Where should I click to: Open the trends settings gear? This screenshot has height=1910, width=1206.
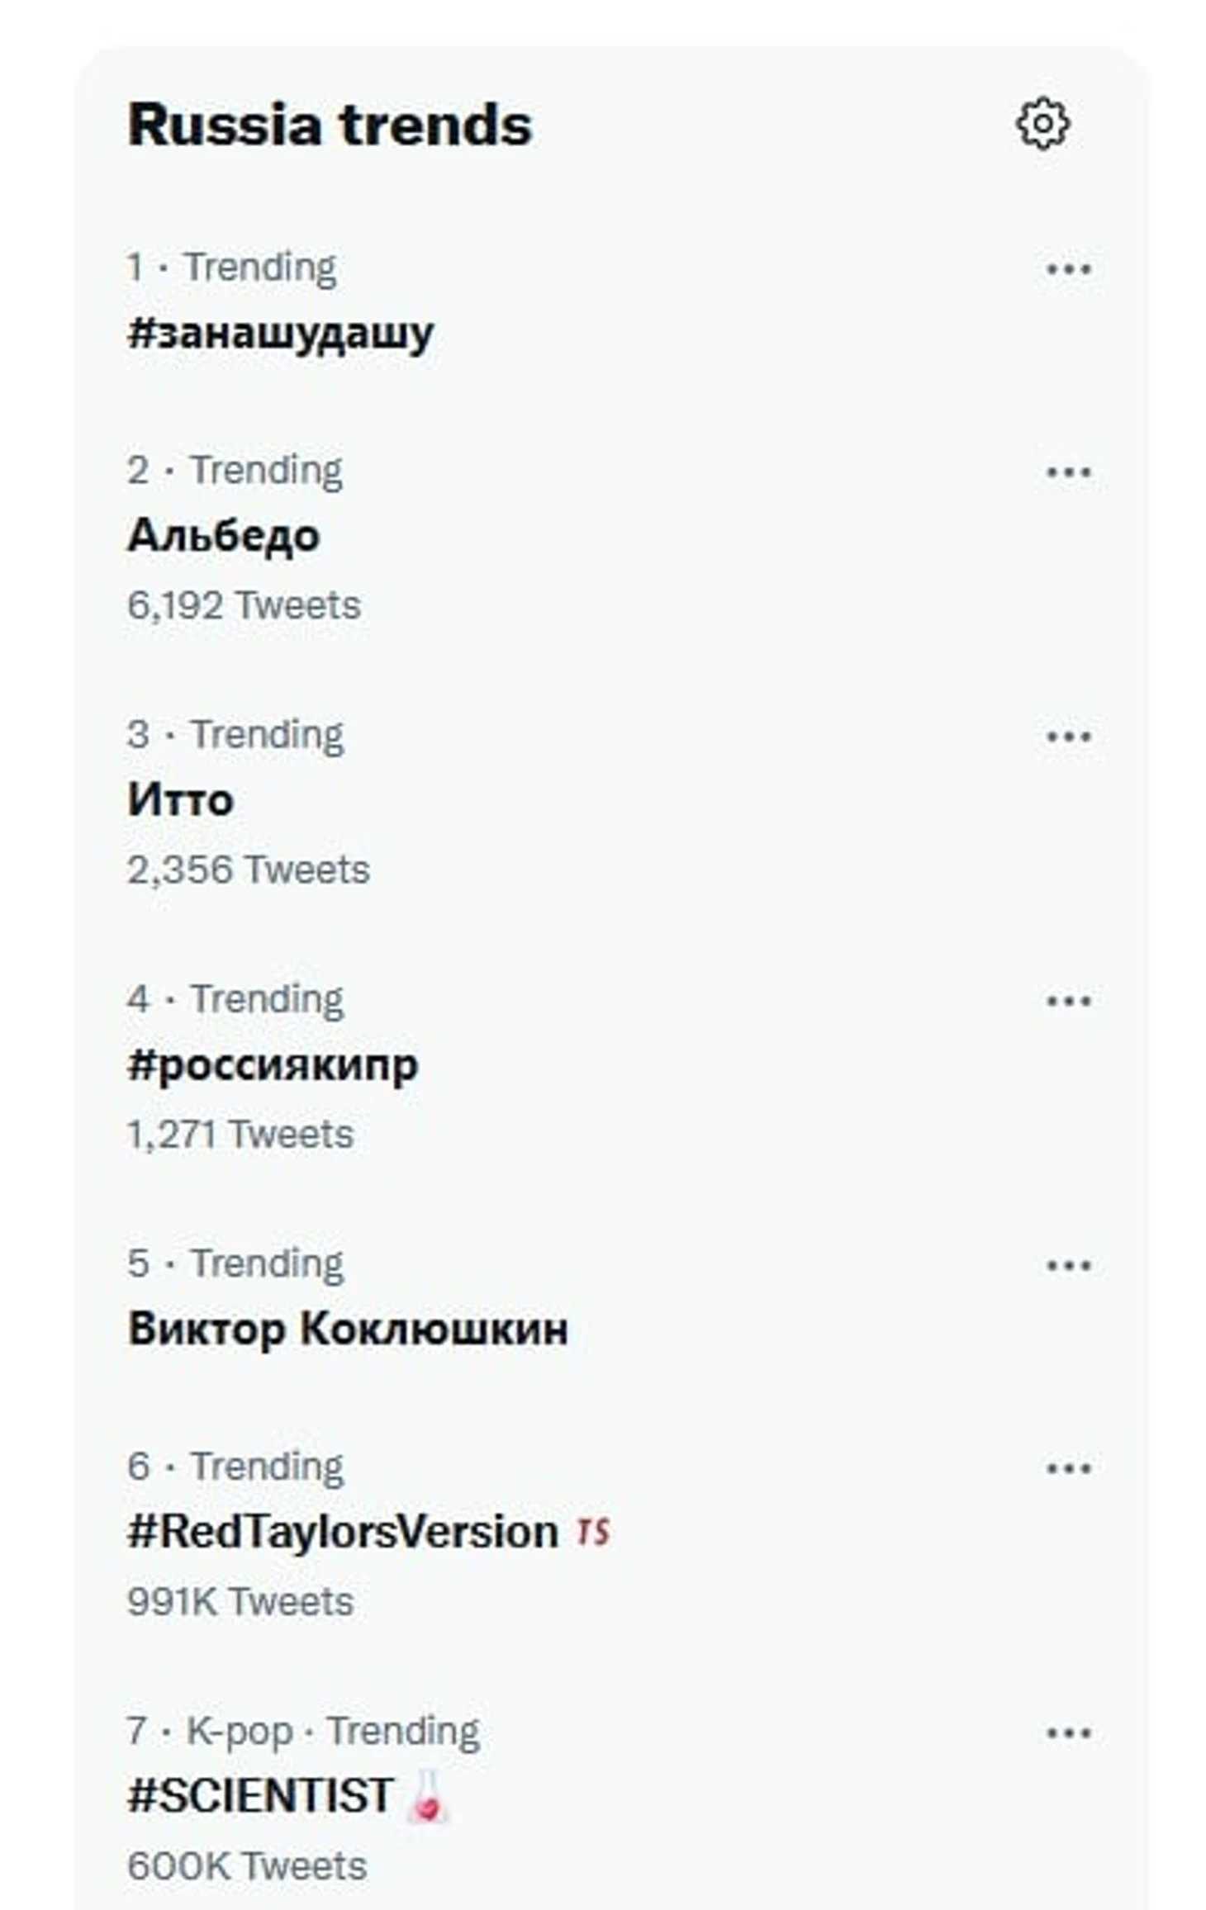(x=1042, y=124)
